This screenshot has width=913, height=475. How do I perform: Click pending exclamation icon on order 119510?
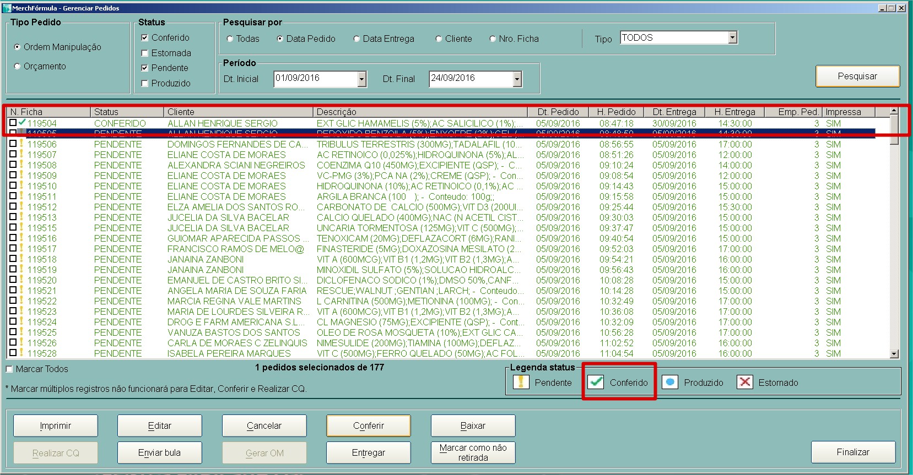(21, 186)
